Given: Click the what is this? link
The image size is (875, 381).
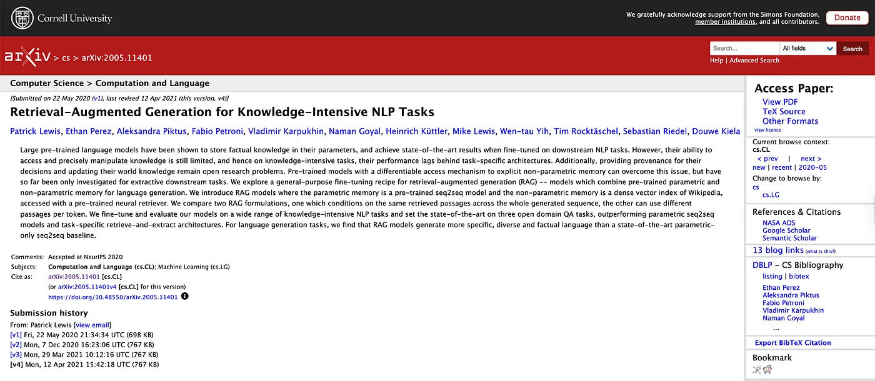Looking at the screenshot, I should pyautogui.click(x=820, y=251).
